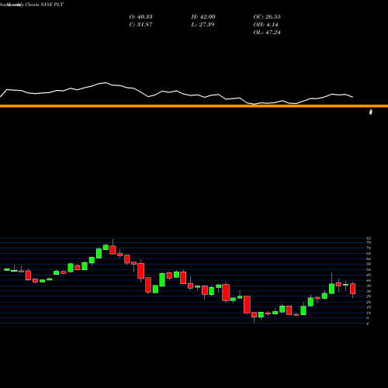This screenshot has width=388, height=388.
Task: Click the 'OC: 26.55' value
Action: pyautogui.click(x=267, y=17)
